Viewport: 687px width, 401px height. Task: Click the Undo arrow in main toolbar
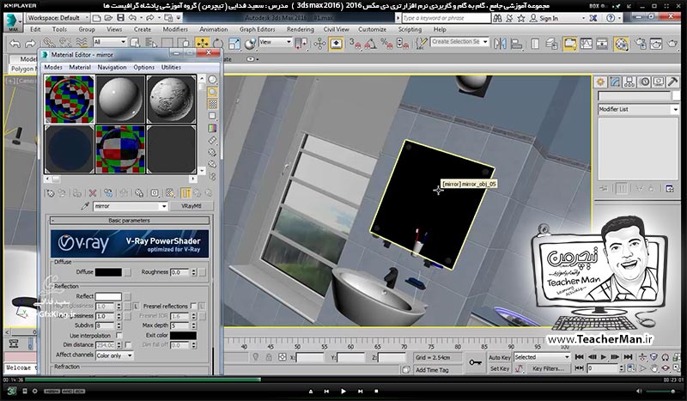pyautogui.click(x=15, y=44)
